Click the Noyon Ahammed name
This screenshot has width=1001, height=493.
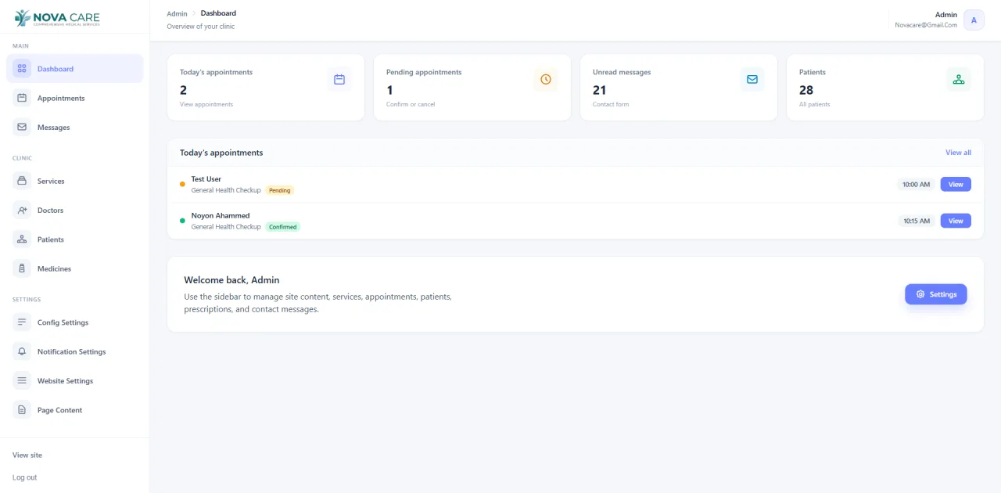221,215
